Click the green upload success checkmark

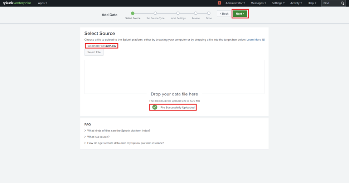pyautogui.click(x=155, y=107)
